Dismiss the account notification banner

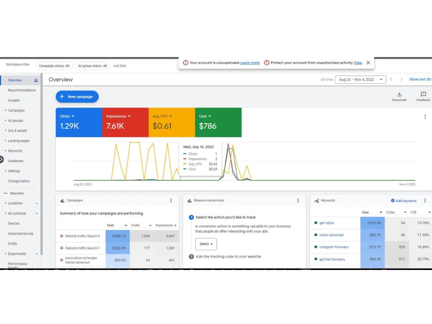[368, 63]
